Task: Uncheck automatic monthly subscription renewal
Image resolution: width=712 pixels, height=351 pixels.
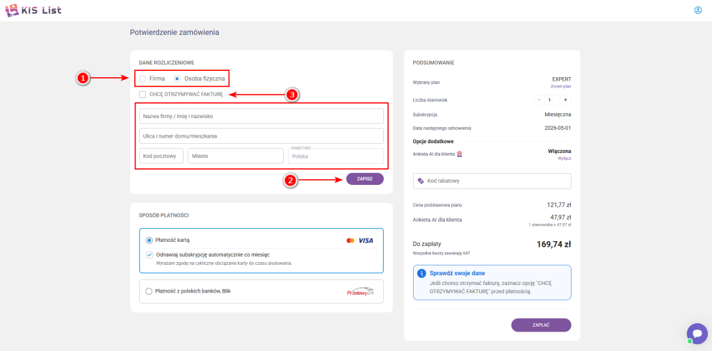Action: [149, 254]
